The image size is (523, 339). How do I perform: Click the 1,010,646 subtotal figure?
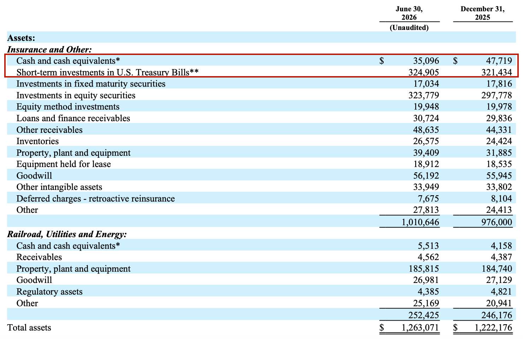coord(421,222)
